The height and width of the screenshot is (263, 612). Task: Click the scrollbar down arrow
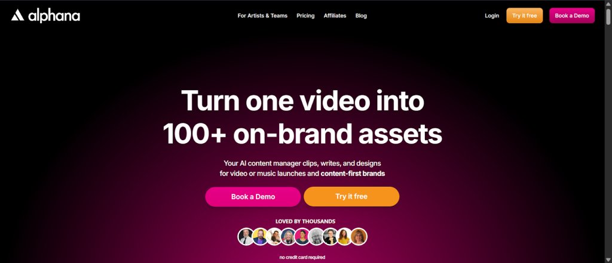point(608,259)
